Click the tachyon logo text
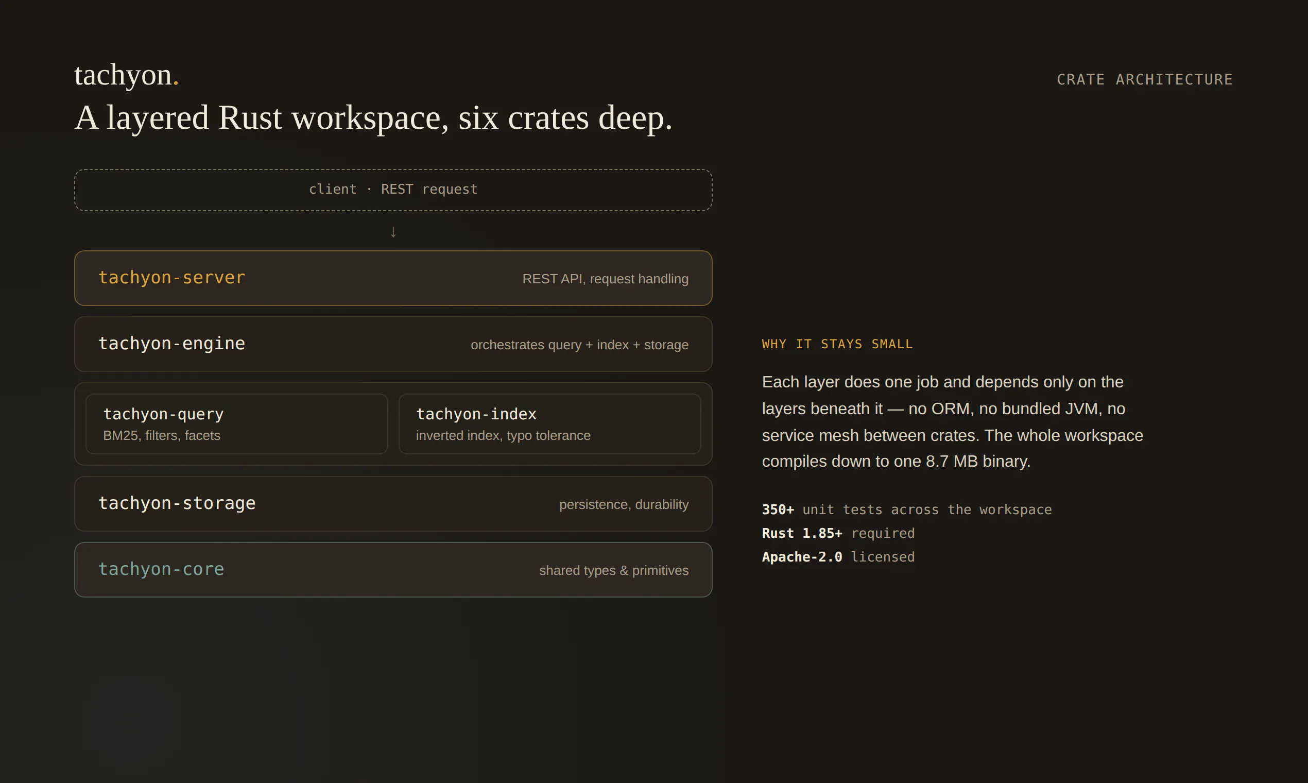 (126, 75)
